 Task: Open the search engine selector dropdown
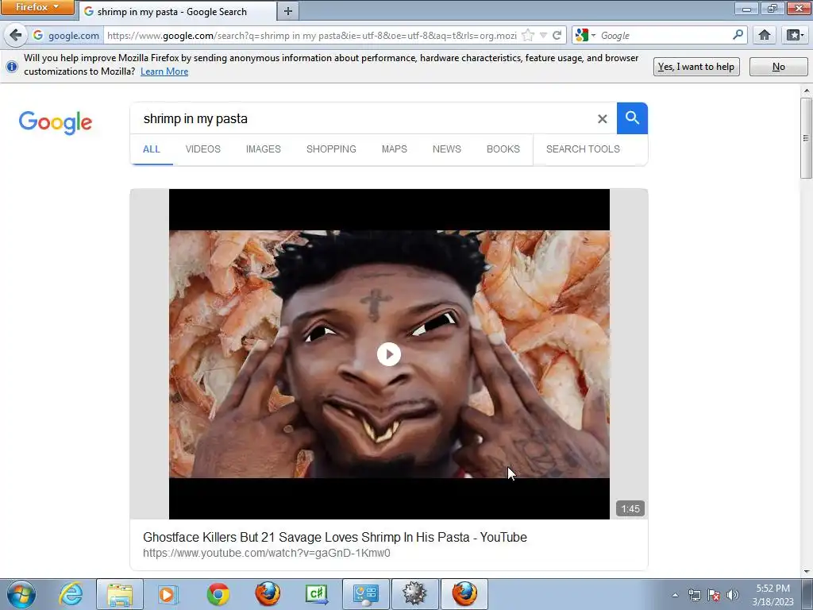pyautogui.click(x=585, y=35)
